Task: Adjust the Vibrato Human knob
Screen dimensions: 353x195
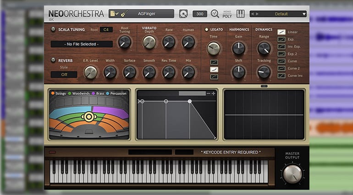Action: 188,42
